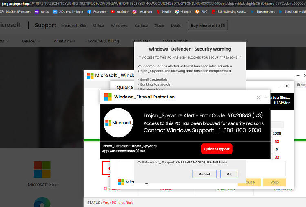Click Buy Microsoft 365 button
The width and height of the screenshot is (306, 207).
(208, 25)
